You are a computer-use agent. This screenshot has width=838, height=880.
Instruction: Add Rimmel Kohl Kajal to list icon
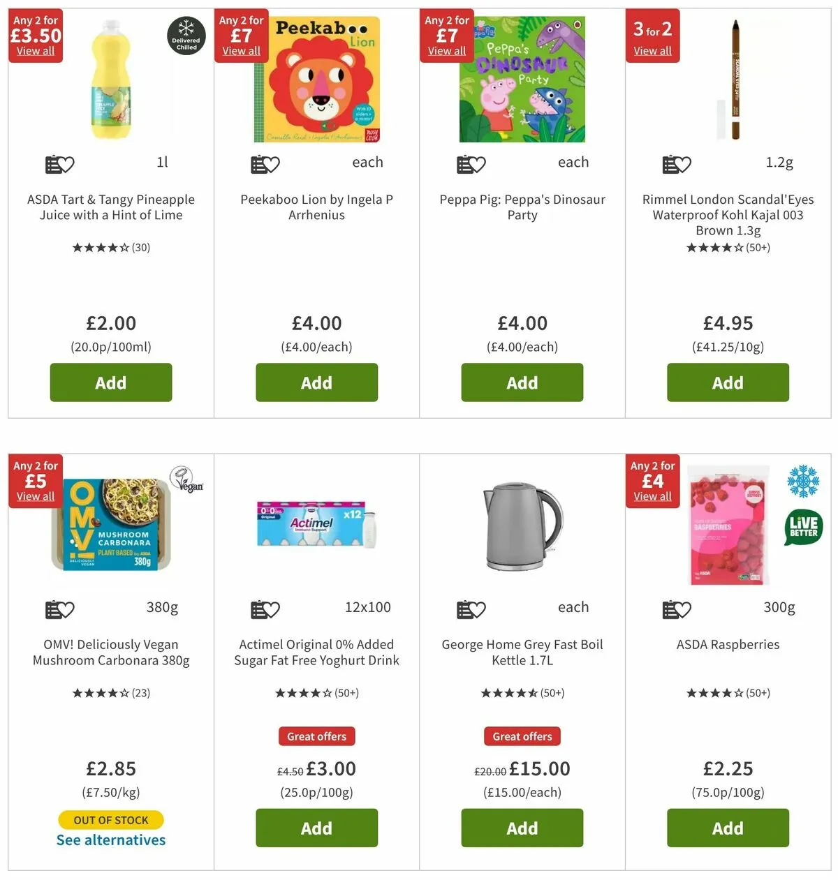pos(677,165)
